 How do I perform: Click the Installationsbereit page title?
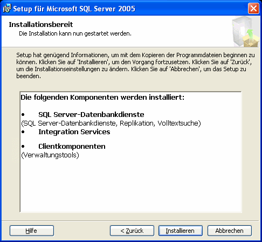[41, 25]
